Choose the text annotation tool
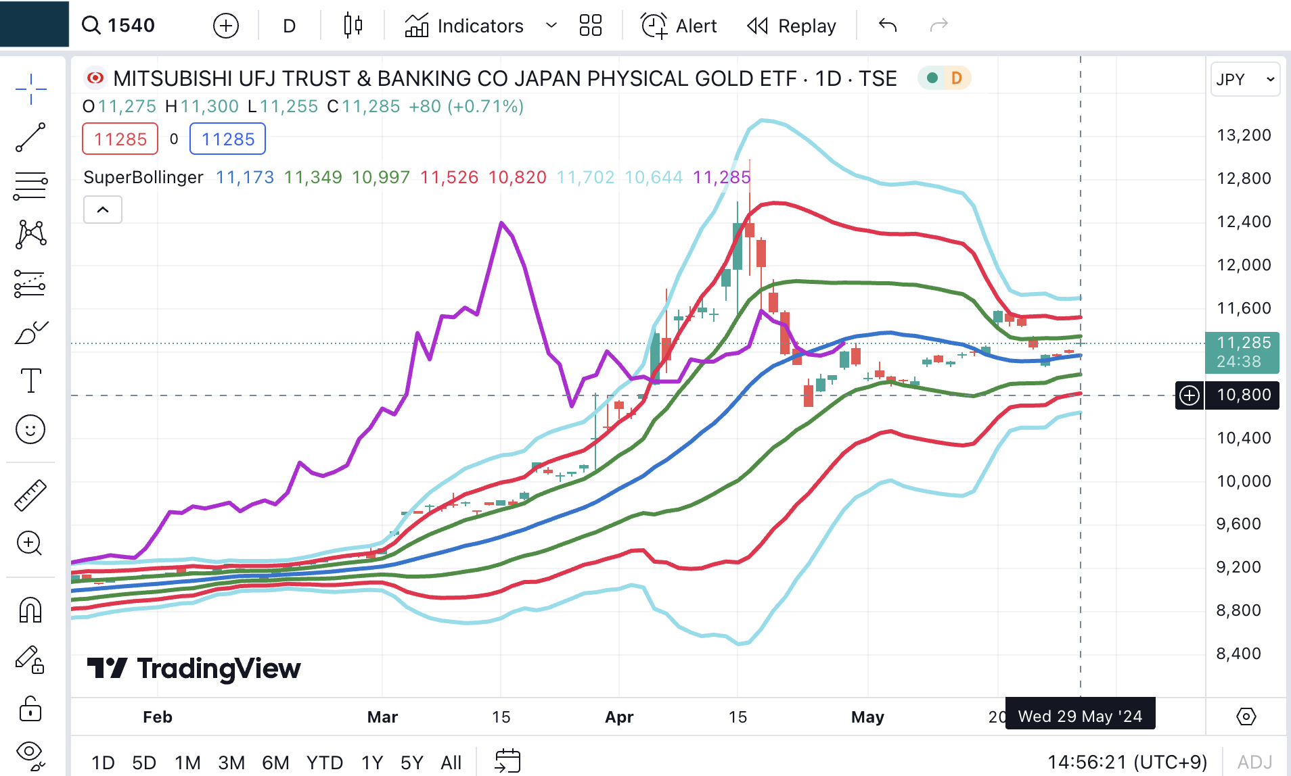Screen dimensions: 1291x776 tap(30, 381)
